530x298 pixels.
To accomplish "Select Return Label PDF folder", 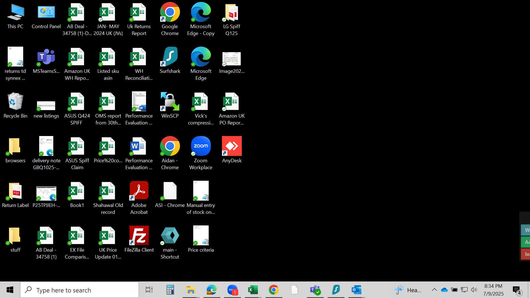I will 15,195.
